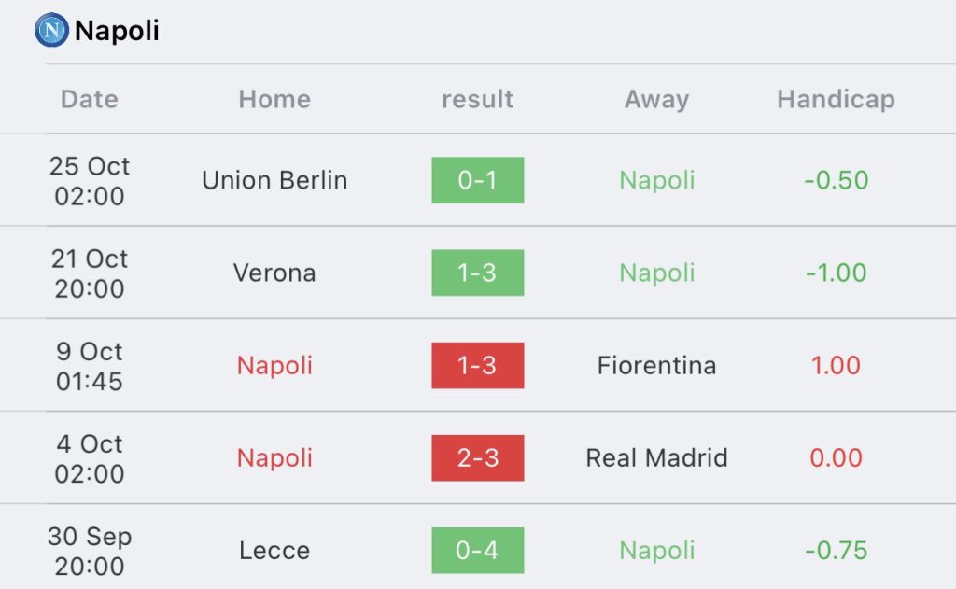Select the Lecce team name

274,550
